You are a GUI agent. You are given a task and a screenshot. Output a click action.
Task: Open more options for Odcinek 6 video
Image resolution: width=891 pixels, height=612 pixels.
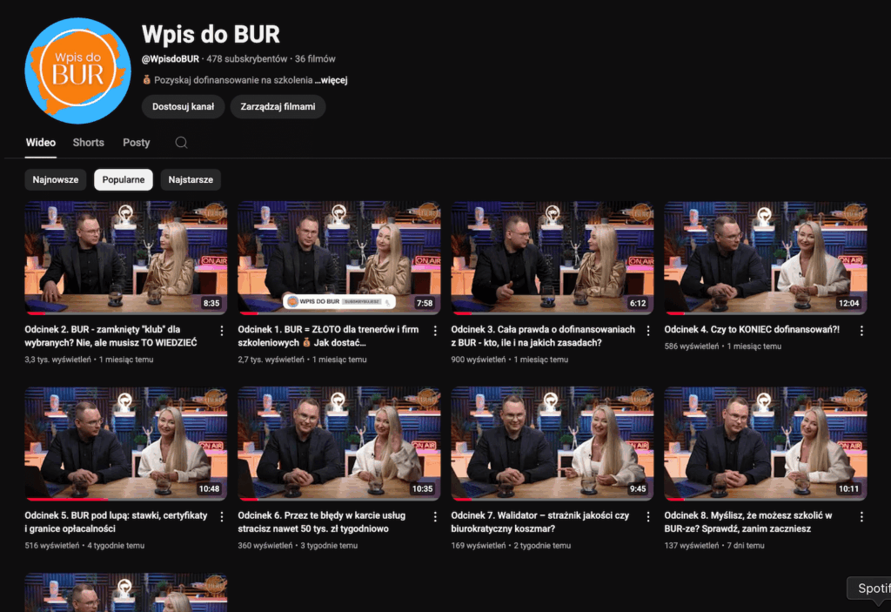[x=435, y=516]
